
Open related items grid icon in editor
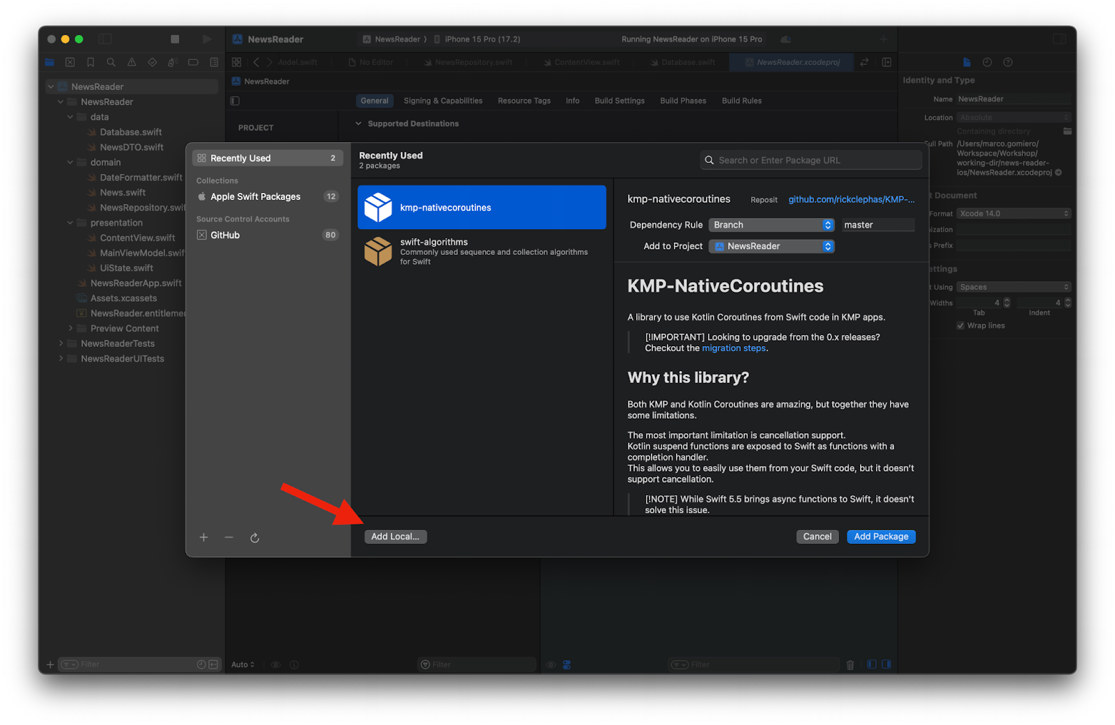(236, 62)
